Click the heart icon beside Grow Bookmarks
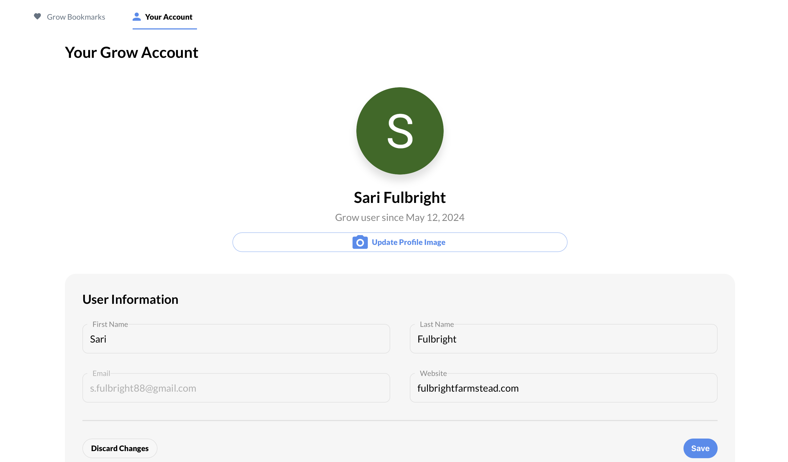 pyautogui.click(x=37, y=17)
